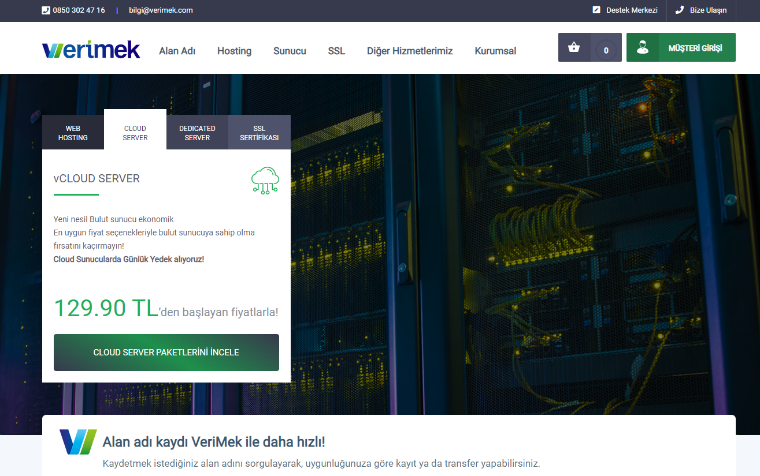Image resolution: width=760 pixels, height=476 pixels.
Task: Switch to the SSL Sertifikası tab
Action: 259,133
